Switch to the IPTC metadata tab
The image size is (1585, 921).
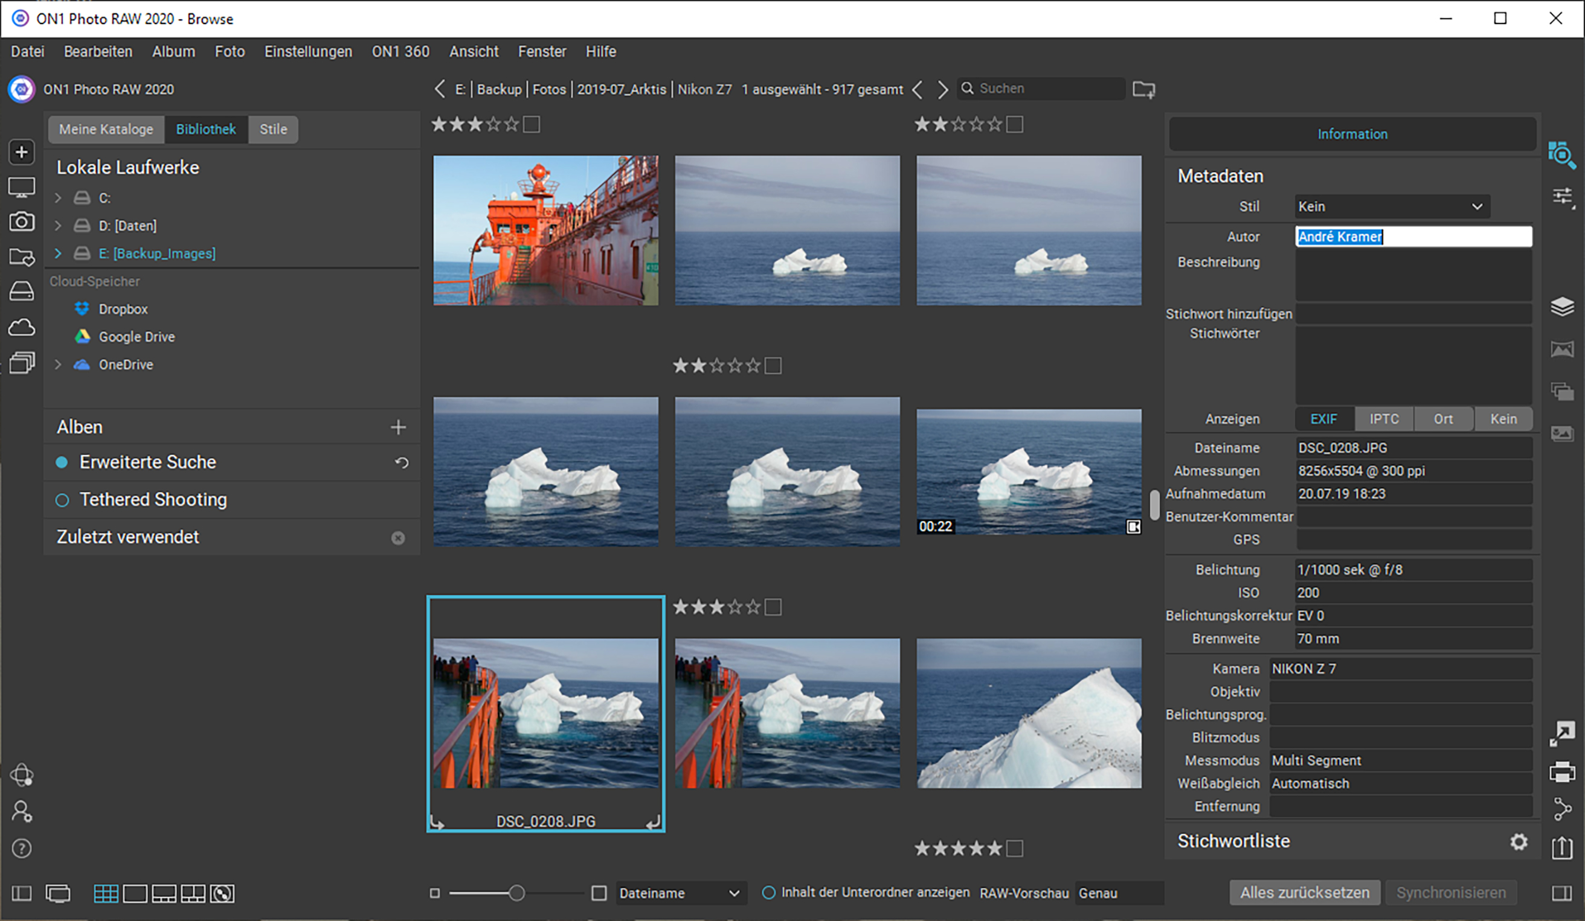1384,419
